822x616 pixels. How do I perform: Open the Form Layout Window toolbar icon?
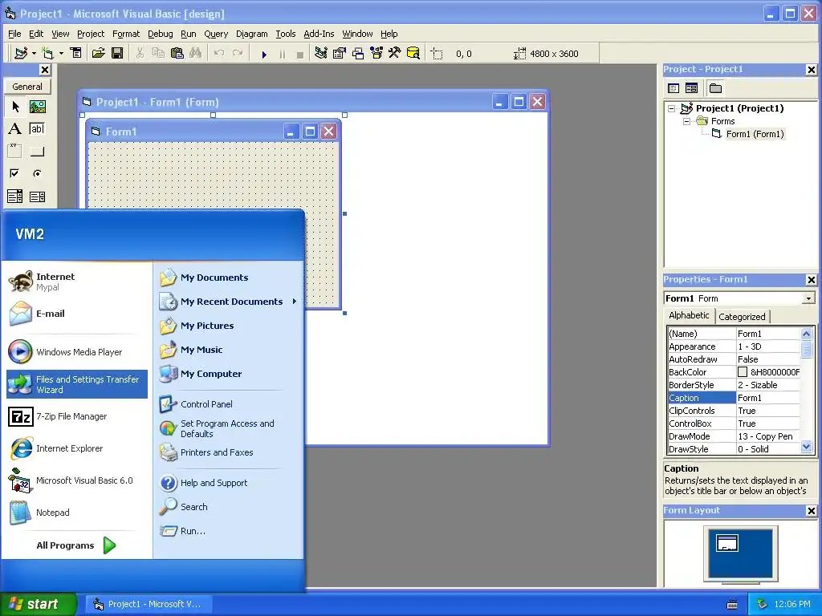[x=357, y=53]
